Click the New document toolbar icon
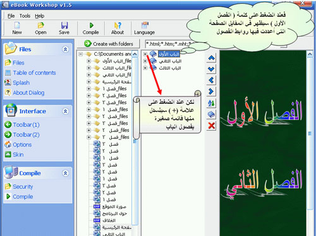This screenshot has width=316, height=236. [x=17, y=25]
